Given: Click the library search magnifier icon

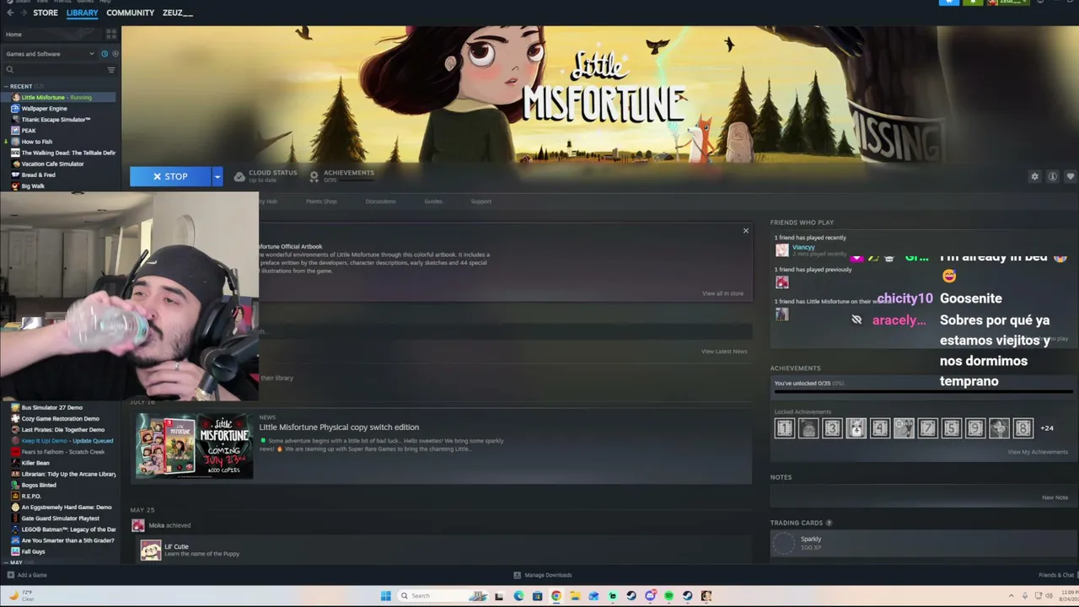Looking at the screenshot, I should [x=10, y=70].
